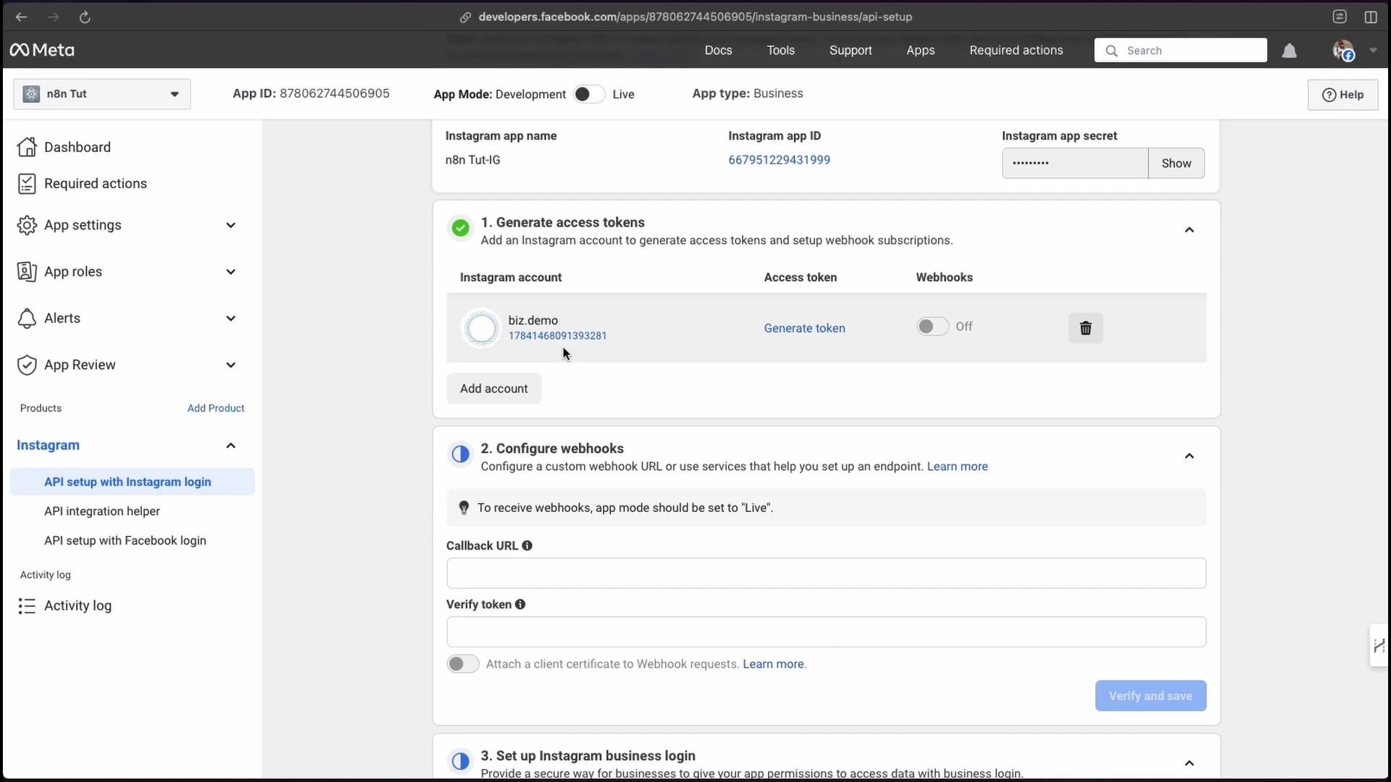The image size is (1391, 782).
Task: Click Instagram app ID 667951229431999
Action: click(x=779, y=160)
